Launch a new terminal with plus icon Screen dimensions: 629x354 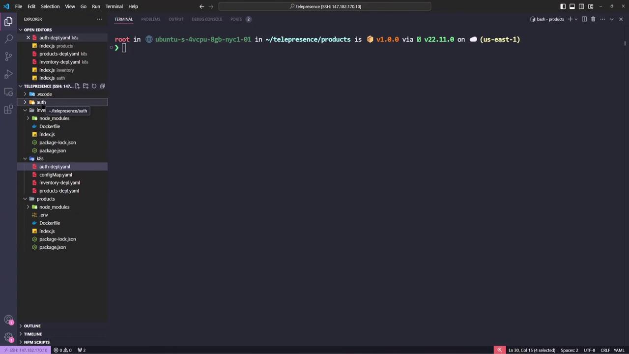570,19
